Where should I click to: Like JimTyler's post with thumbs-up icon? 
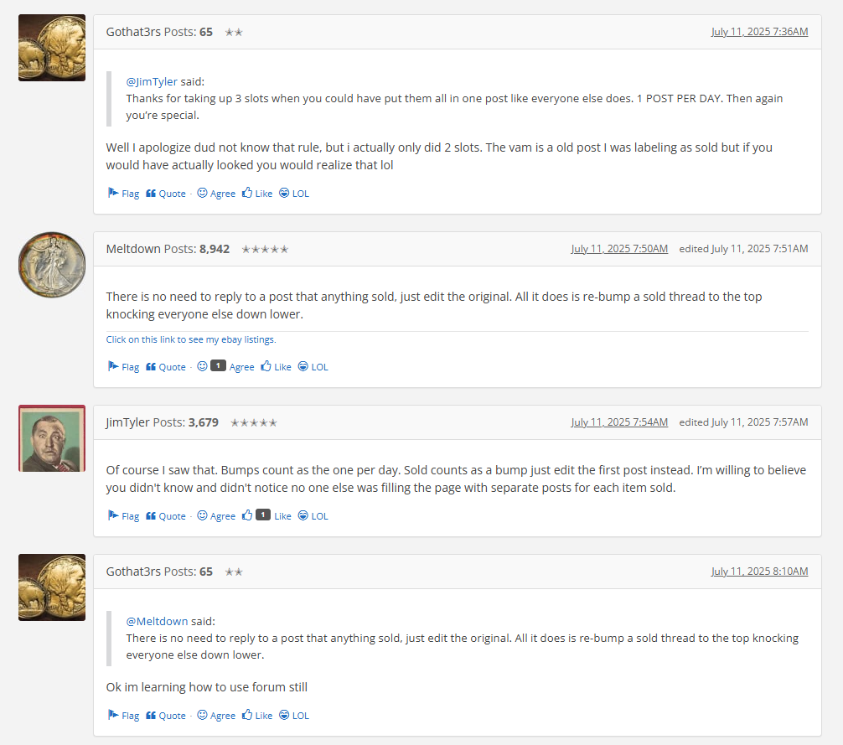[246, 515]
